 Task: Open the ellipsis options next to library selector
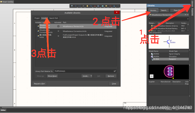click(x=188, y=15)
